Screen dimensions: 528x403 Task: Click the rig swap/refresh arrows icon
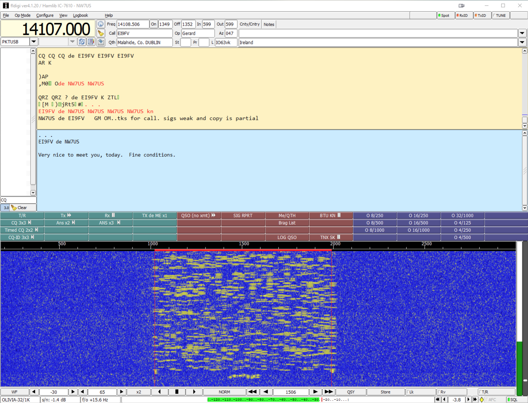[x=82, y=42]
